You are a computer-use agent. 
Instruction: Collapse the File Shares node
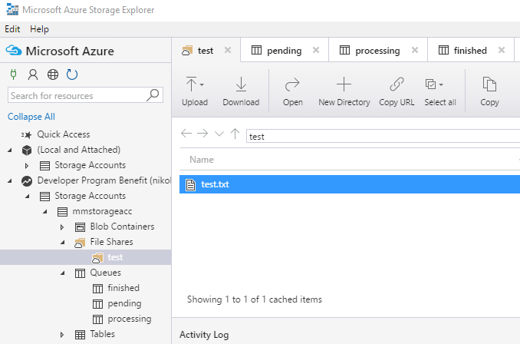point(62,243)
